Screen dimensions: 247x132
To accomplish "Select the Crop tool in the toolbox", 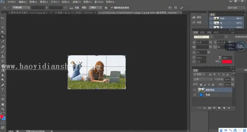I will tap(3, 37).
